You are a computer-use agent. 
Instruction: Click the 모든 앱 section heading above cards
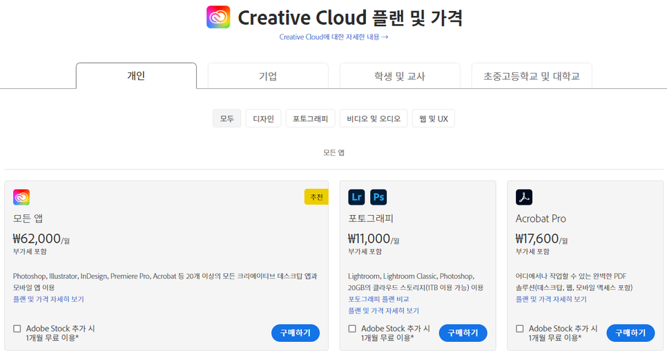(x=333, y=152)
